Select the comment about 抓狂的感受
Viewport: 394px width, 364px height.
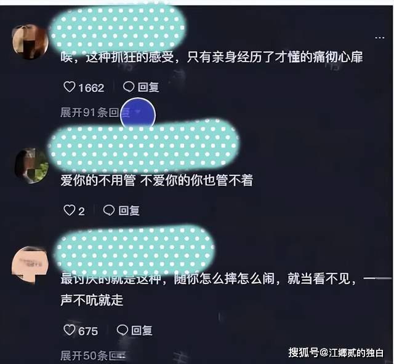[x=212, y=57]
